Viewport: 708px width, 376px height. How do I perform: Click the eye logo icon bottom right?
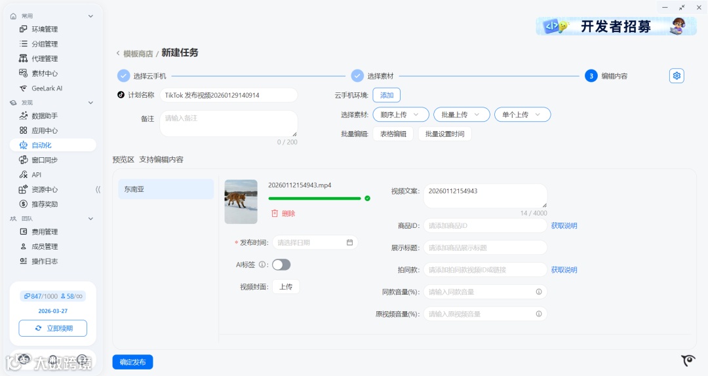click(x=688, y=360)
